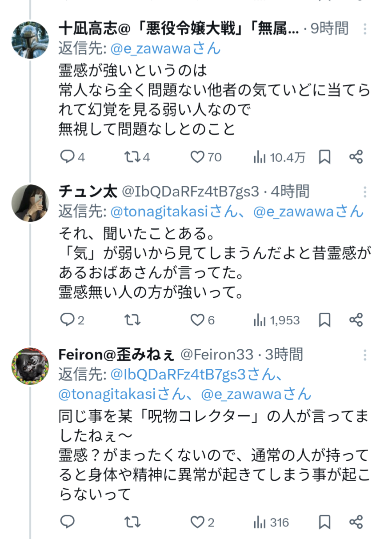Open more options on チュン太's tweet
This screenshot has width=384, height=539.
pos(365,192)
